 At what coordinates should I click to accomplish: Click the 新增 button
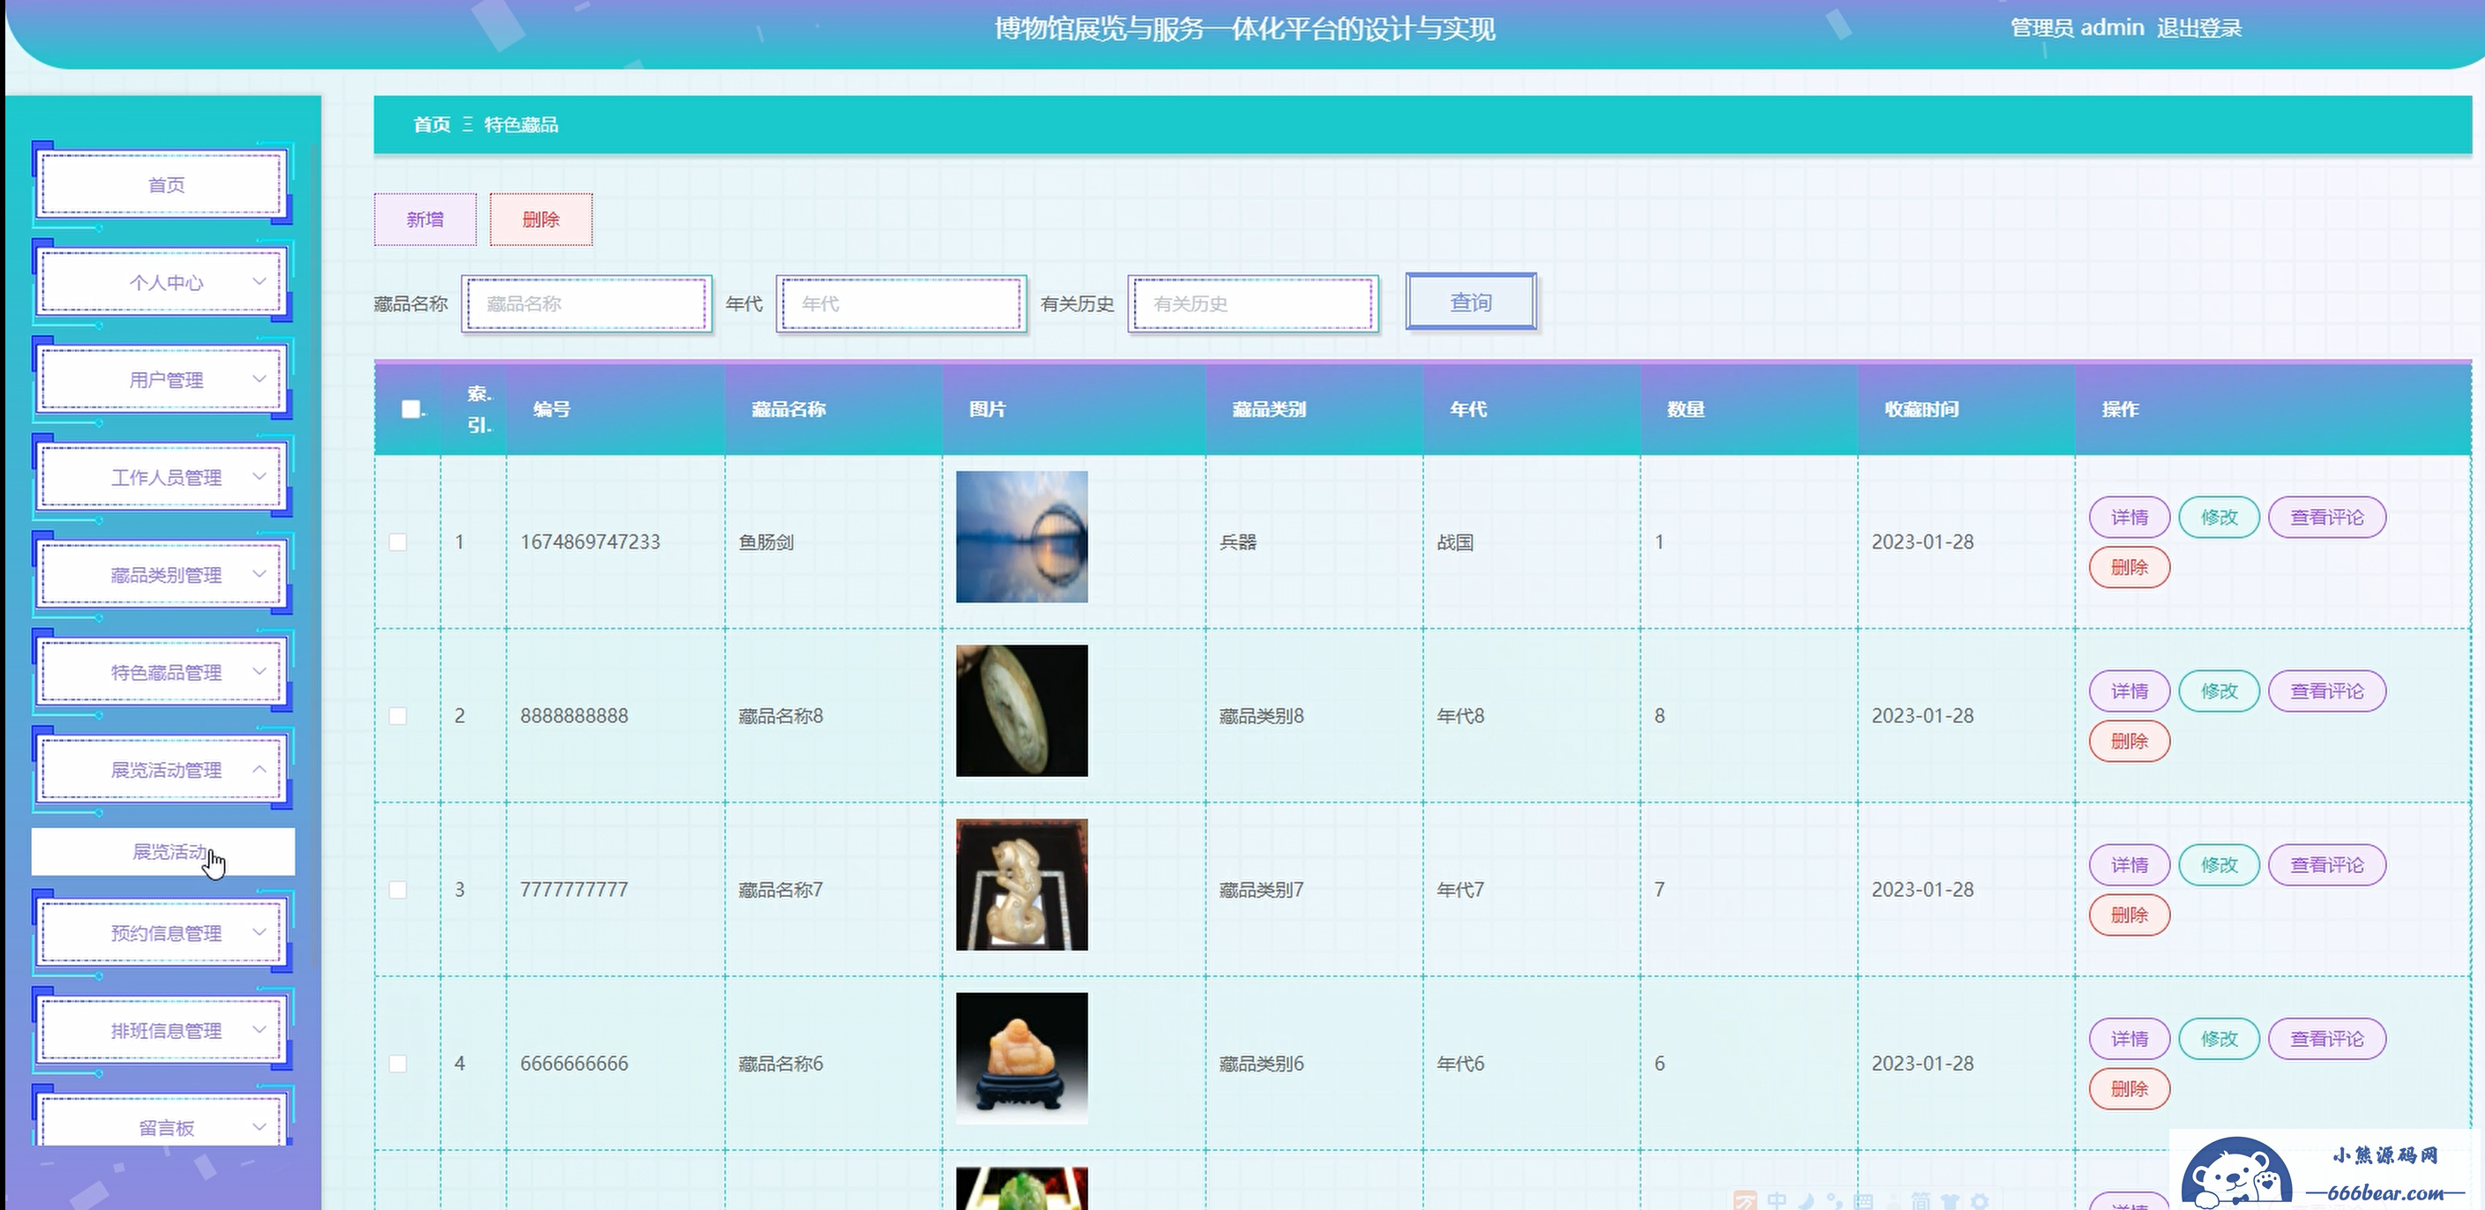pos(424,219)
